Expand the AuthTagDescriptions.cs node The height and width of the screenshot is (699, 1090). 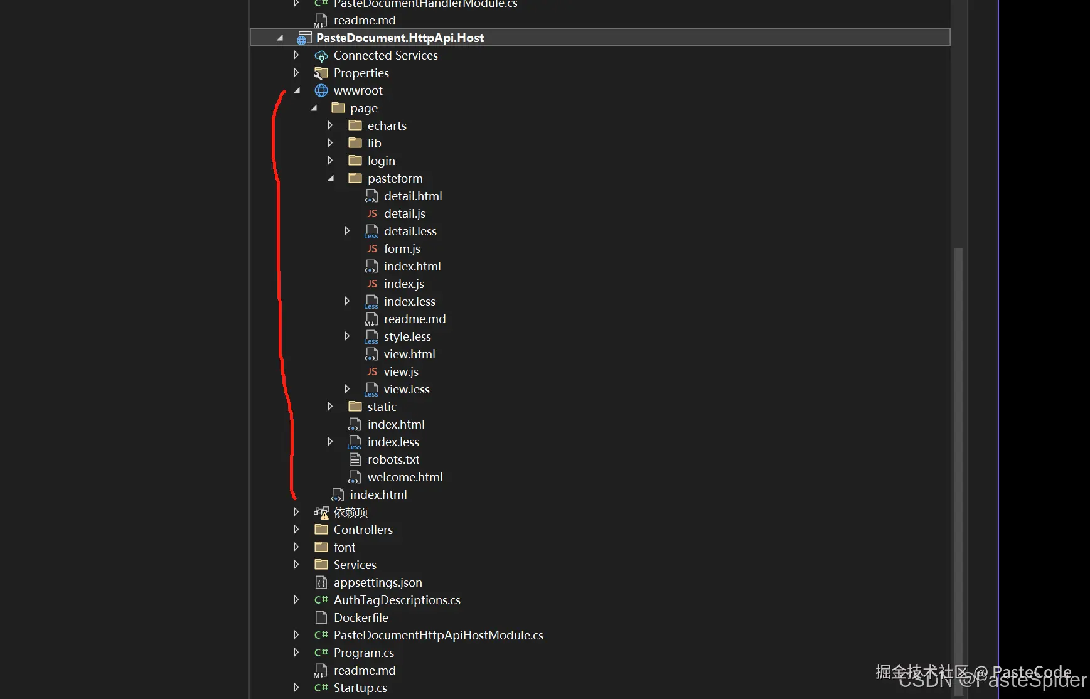click(296, 600)
